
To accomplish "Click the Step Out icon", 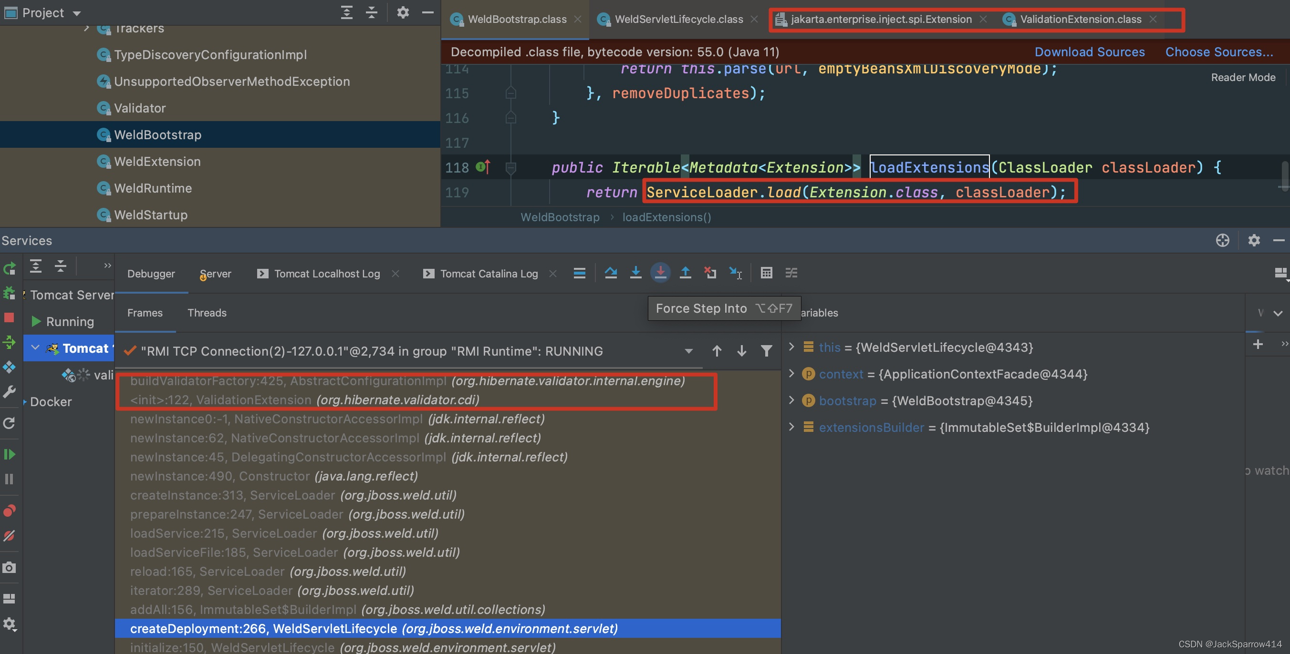I will tap(686, 273).
